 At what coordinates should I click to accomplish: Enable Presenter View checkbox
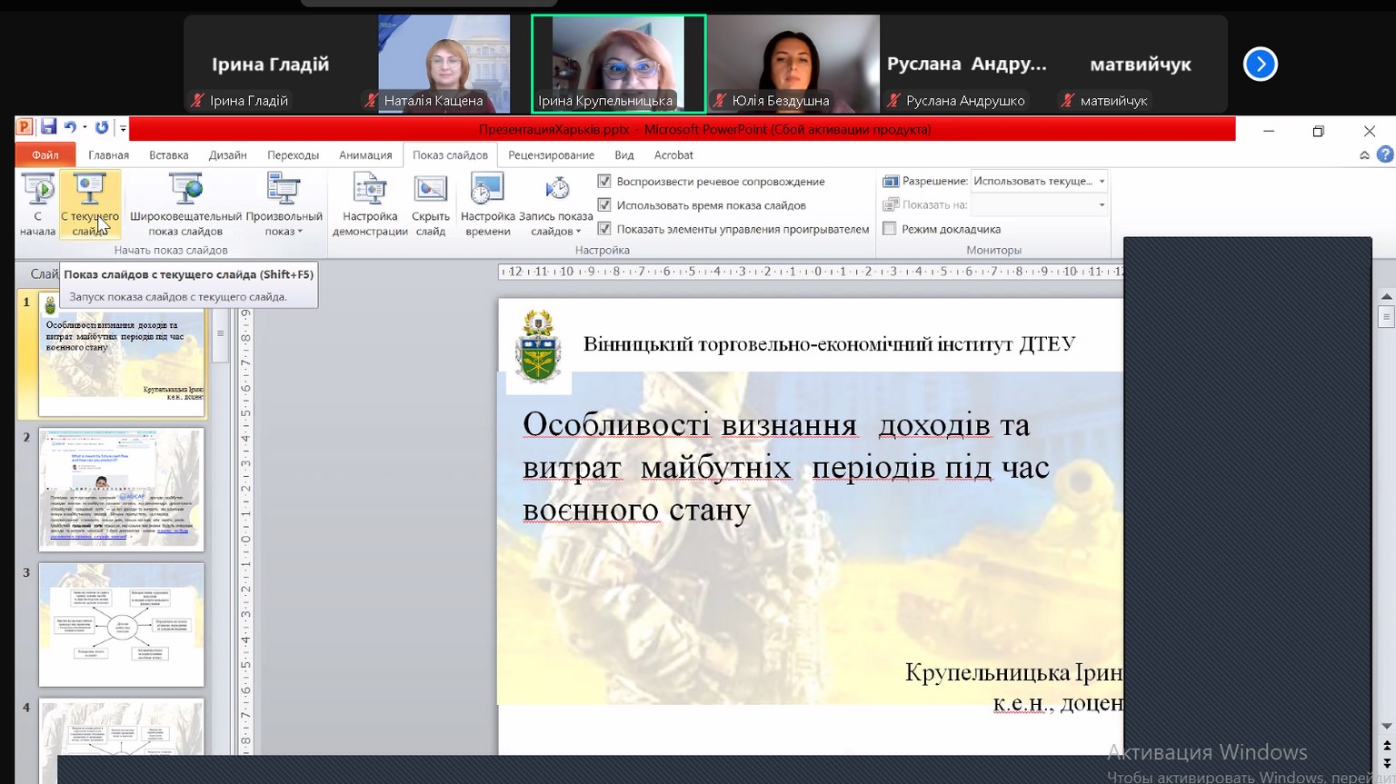click(890, 229)
